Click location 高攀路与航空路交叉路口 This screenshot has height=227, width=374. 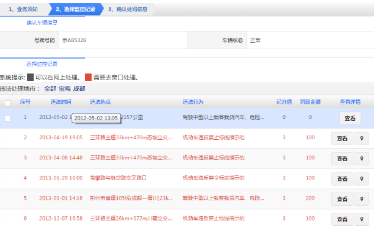(x=118, y=178)
